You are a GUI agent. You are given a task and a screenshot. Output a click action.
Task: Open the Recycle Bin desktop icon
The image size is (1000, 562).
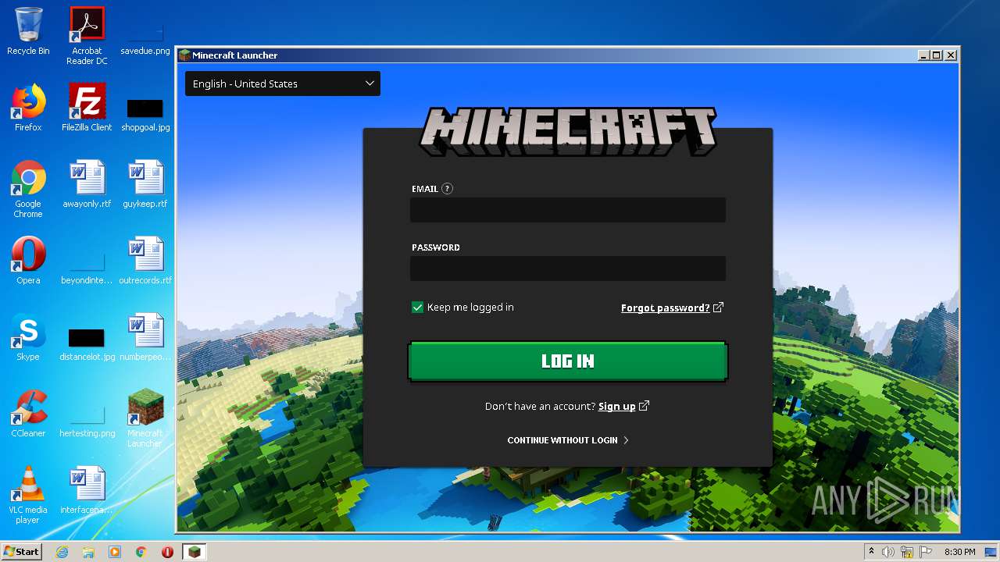[28, 31]
